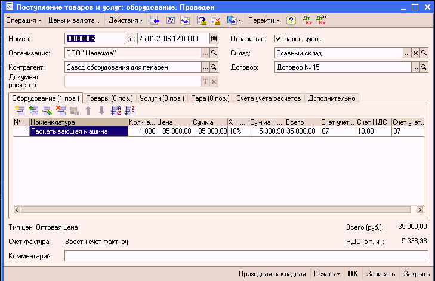Click magnifier icon beside Организация field
Viewport: 435px width, 281px height.
[x=214, y=53]
